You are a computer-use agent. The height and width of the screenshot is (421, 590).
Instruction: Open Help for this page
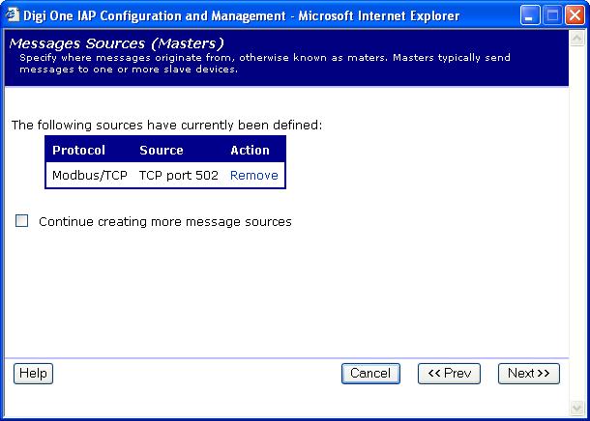[x=33, y=374]
